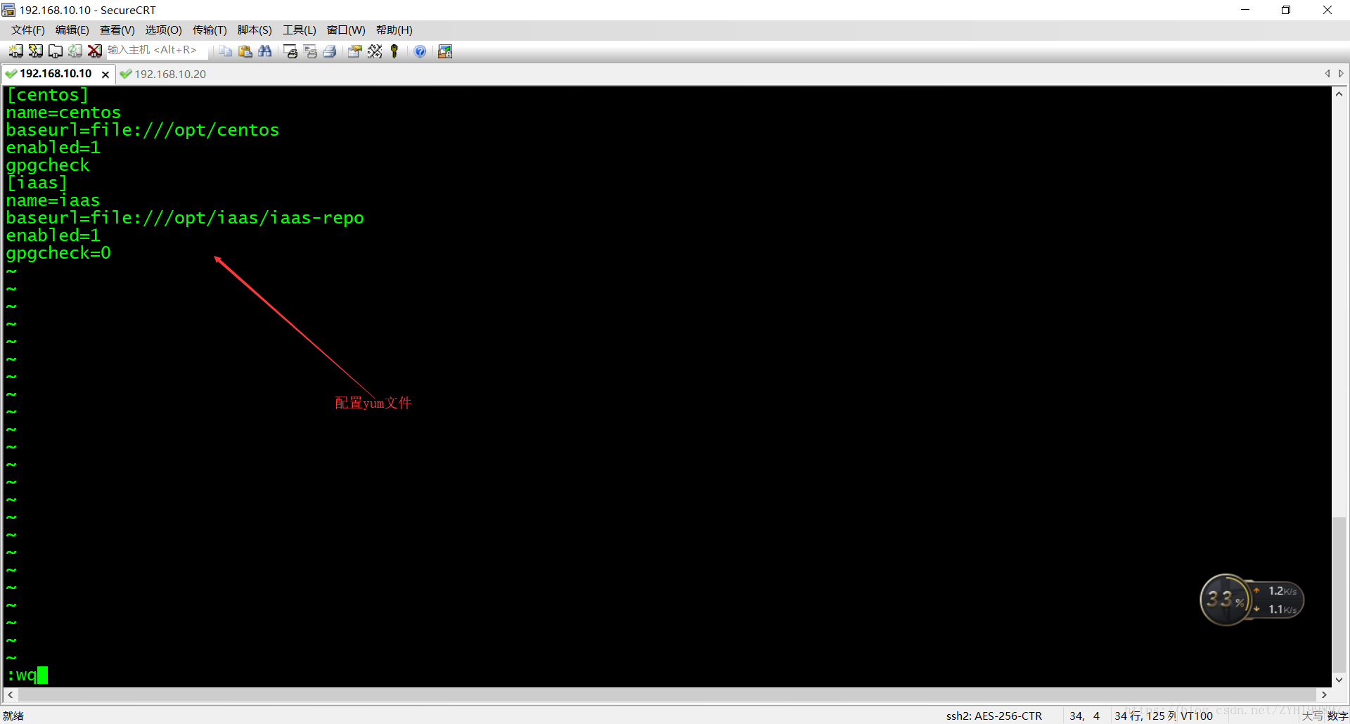This screenshot has width=1350, height=724.
Task: Select the 192.168.10.10 session tab
Action: click(x=55, y=74)
